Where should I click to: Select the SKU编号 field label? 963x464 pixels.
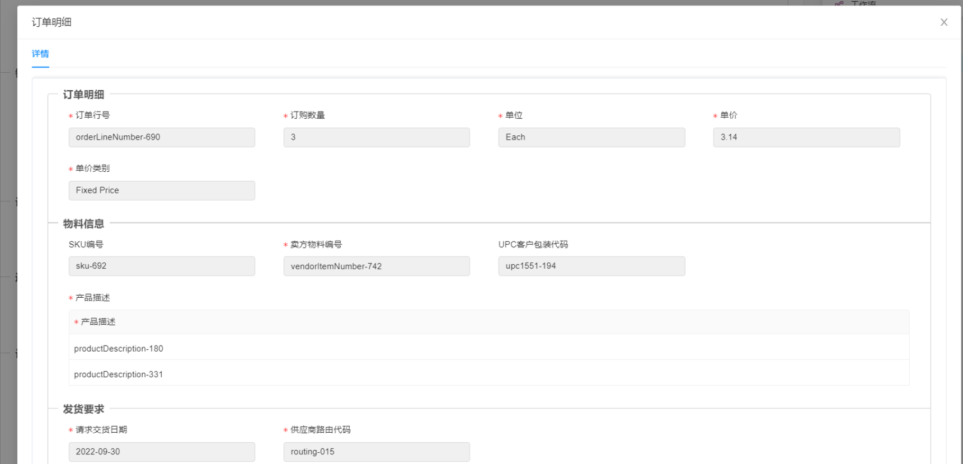coord(86,244)
